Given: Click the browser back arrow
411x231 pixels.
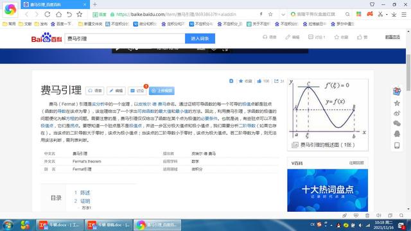Looking at the screenshot, I should point(27,14).
